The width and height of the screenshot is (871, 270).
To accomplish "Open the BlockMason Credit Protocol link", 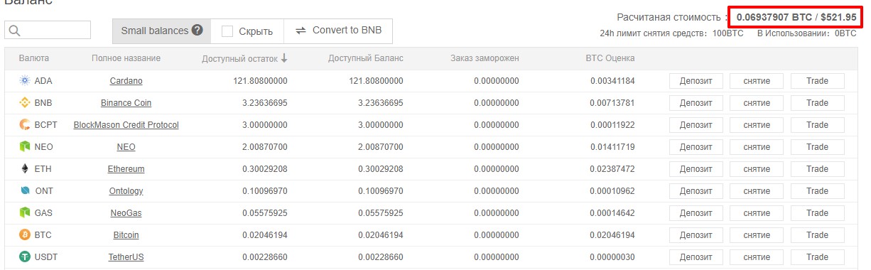I will click(126, 125).
